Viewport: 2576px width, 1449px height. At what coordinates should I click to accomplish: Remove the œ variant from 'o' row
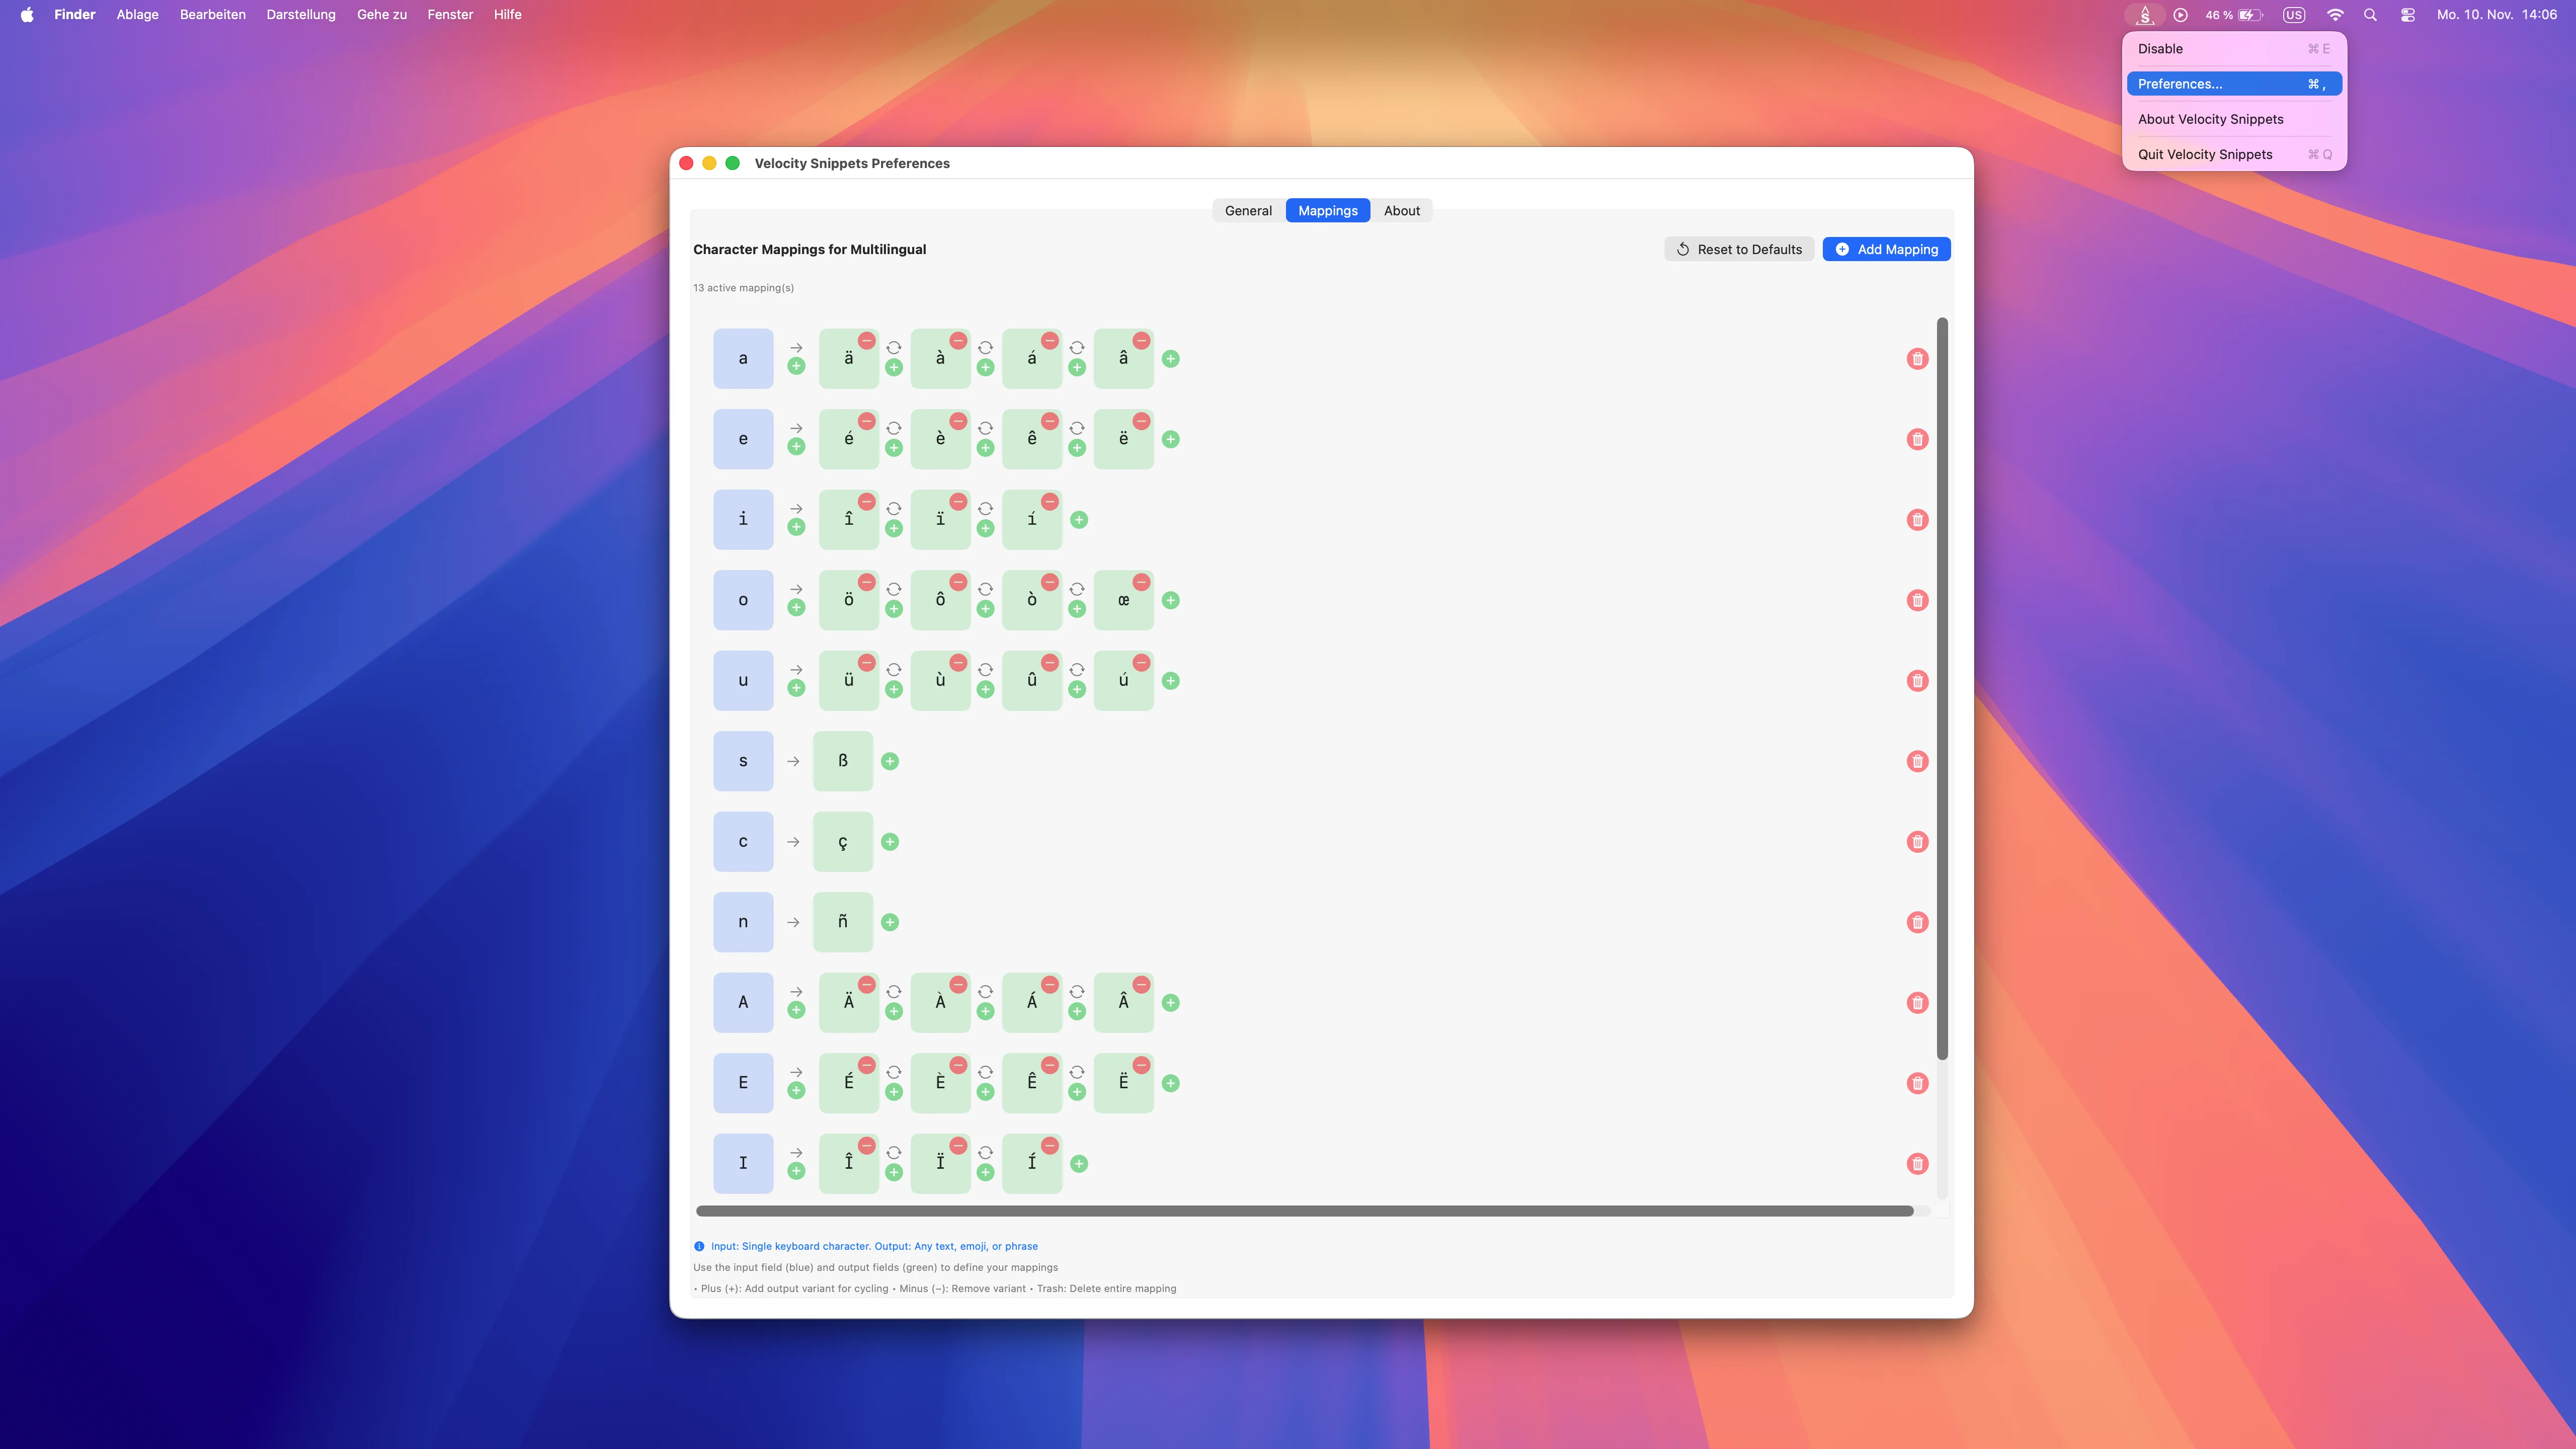1141,582
